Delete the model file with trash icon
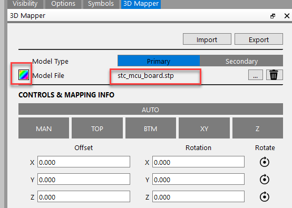Image resolution: width=292 pixels, height=208 pixels. [x=274, y=75]
